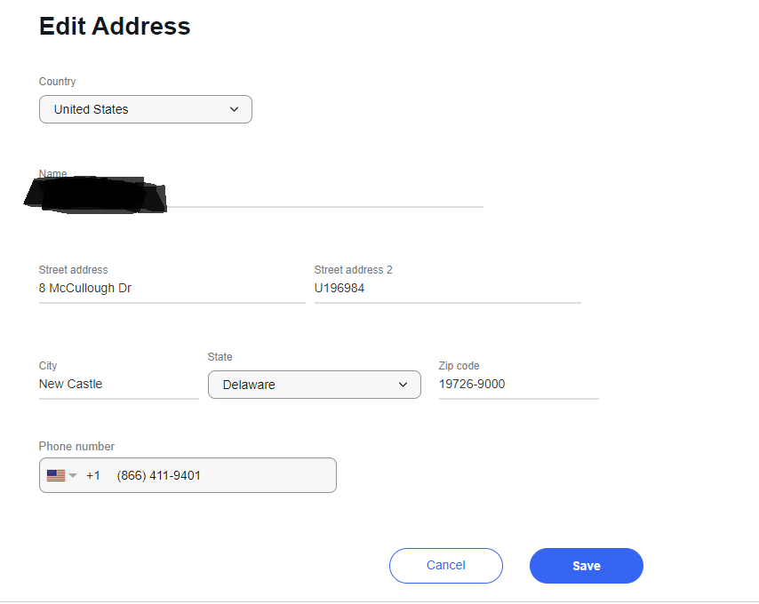Click the phone number text (866) 411-9401
The height and width of the screenshot is (604, 759).
click(159, 475)
